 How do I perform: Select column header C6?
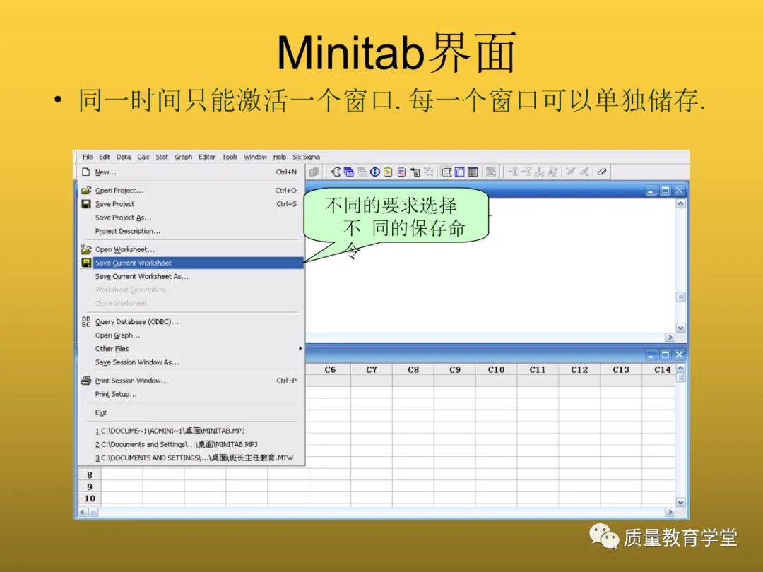pos(330,369)
